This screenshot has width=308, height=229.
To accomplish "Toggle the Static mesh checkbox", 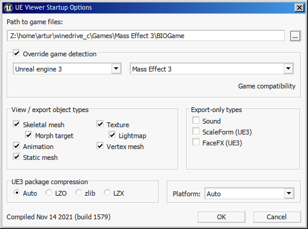I will [16, 156].
